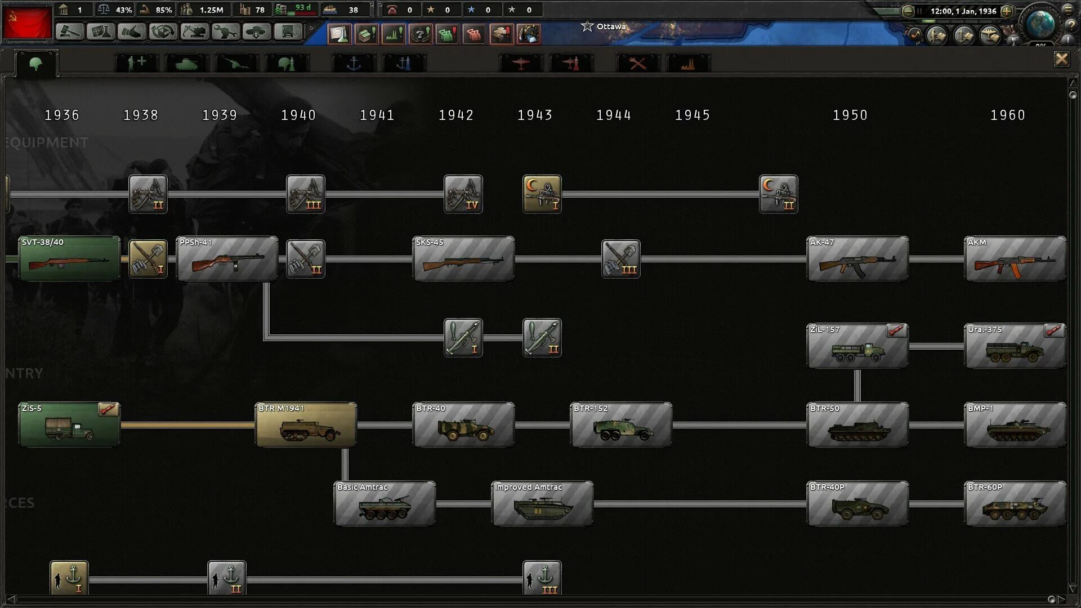The image size is (1081, 608).
Task: Open Decisions via the gavel icon
Action: [70, 32]
